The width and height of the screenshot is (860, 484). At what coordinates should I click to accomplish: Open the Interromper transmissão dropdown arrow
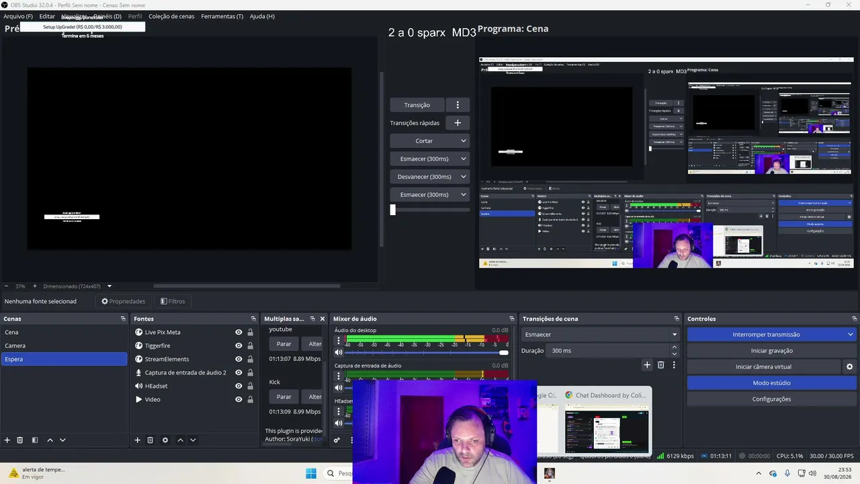pos(850,334)
